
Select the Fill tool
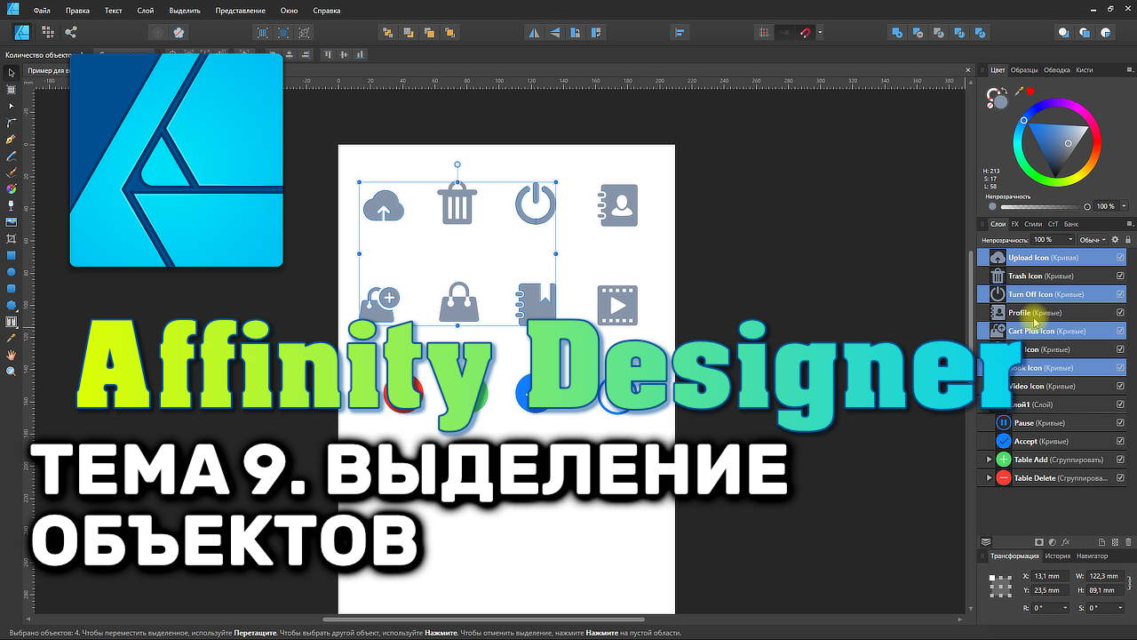click(x=12, y=188)
